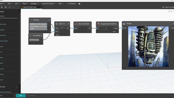This screenshot has width=174, height=98.
Task: Click the Dall-E 2 Python node icon
Action: pyautogui.click(x=57, y=24)
